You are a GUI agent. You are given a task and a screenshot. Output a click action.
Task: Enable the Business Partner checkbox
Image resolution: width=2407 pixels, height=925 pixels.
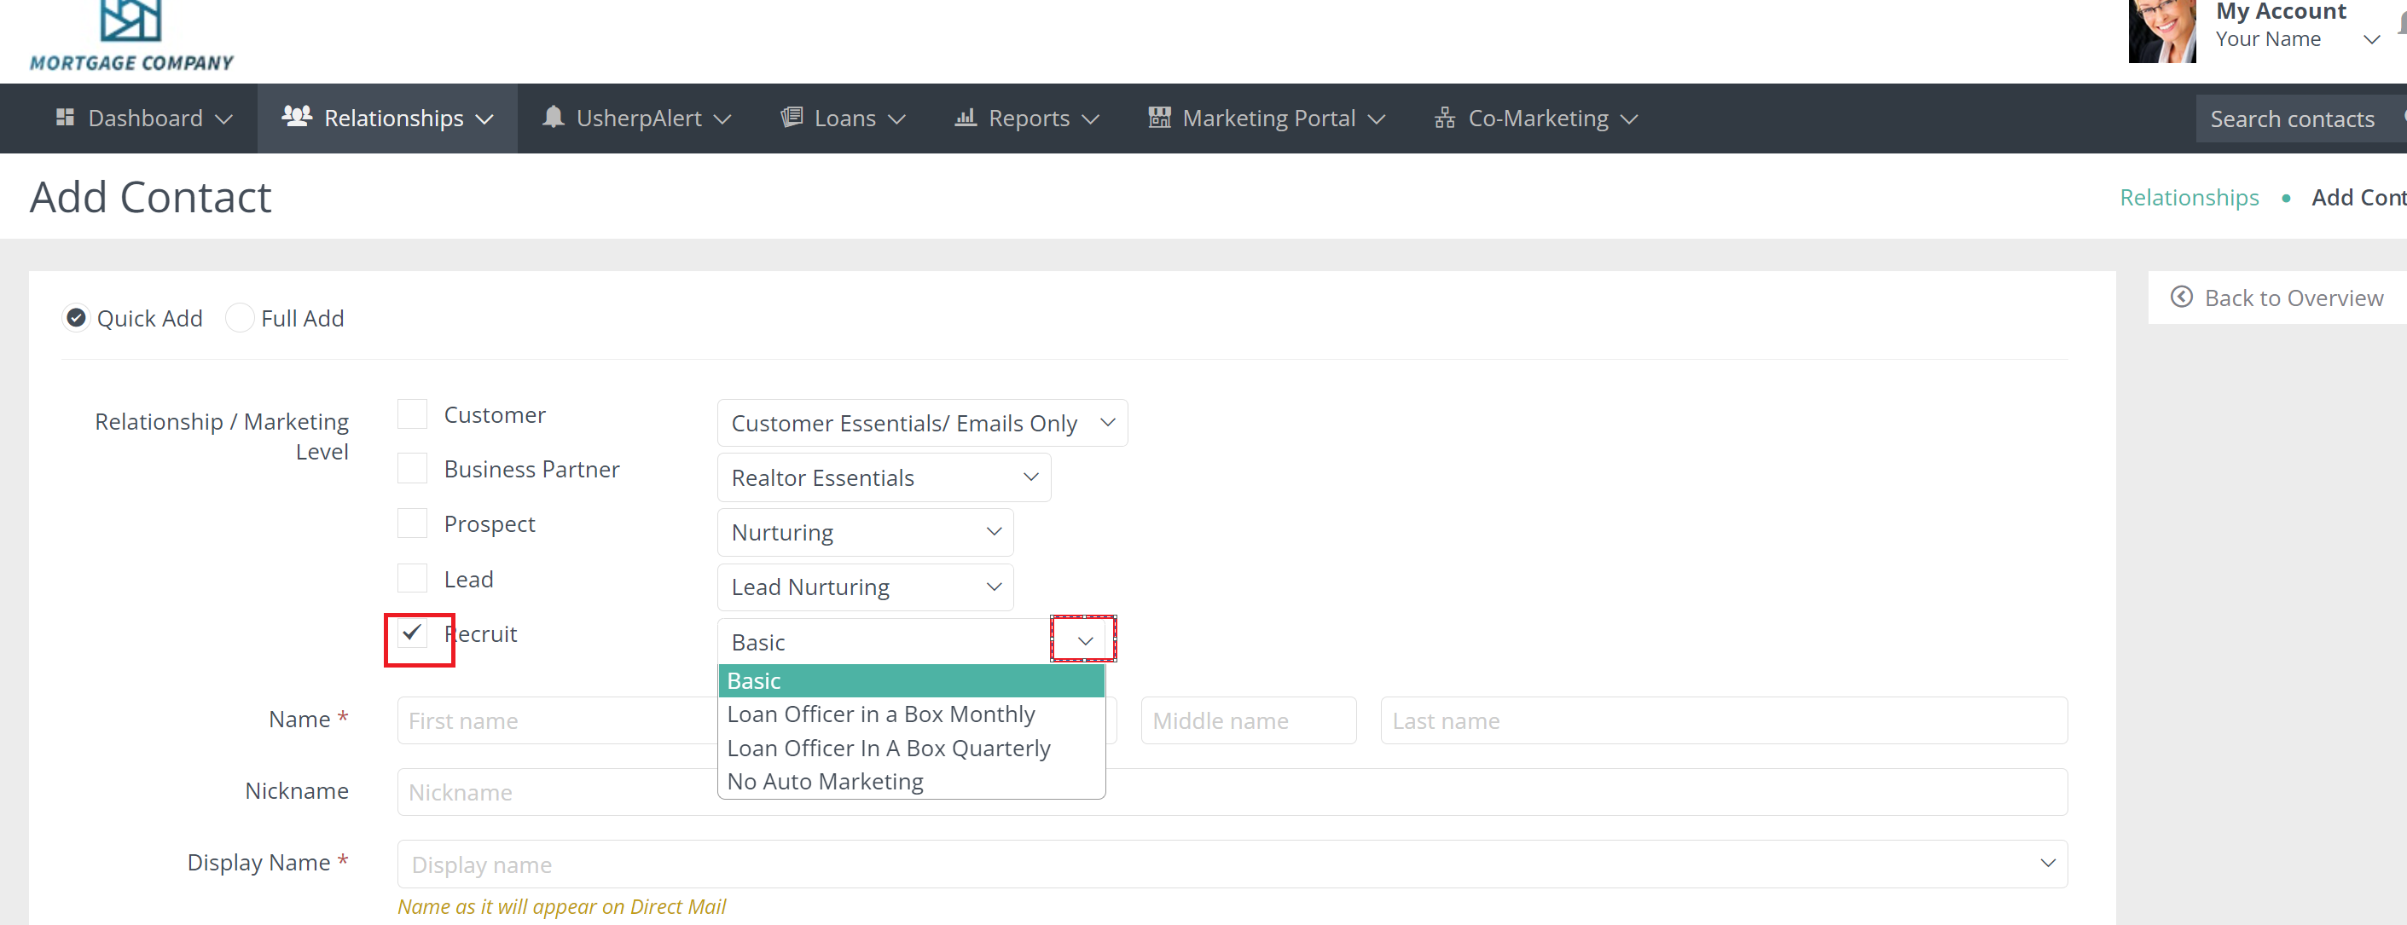pos(412,468)
